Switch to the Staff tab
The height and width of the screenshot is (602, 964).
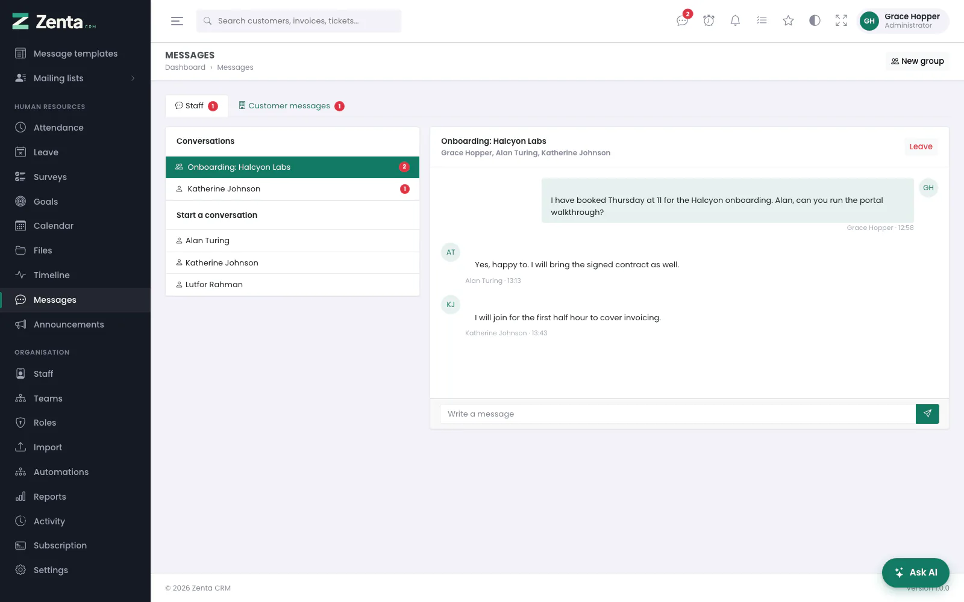point(196,106)
